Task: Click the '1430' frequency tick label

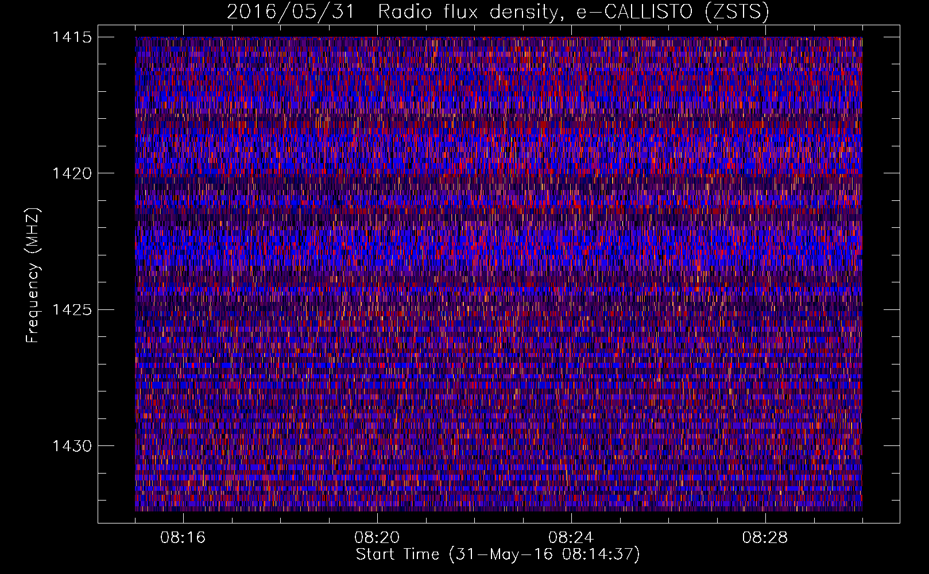Action: pyautogui.click(x=72, y=446)
